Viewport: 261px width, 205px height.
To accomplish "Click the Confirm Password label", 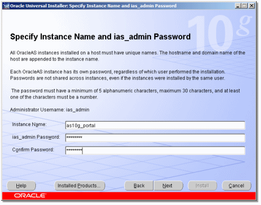I will coord(33,150).
